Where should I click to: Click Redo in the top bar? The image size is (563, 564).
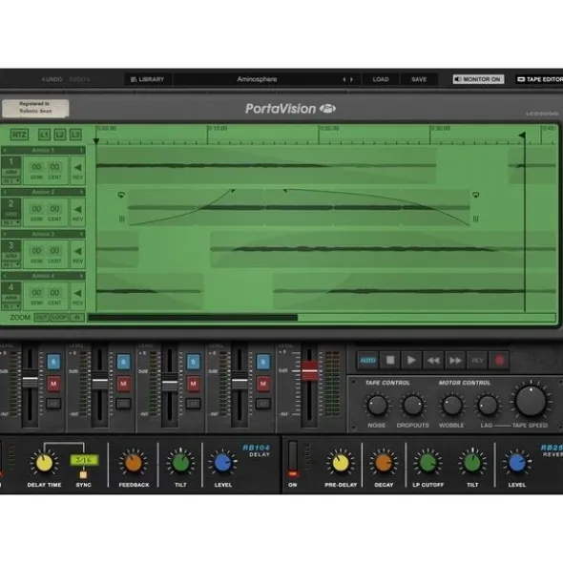click(x=79, y=79)
